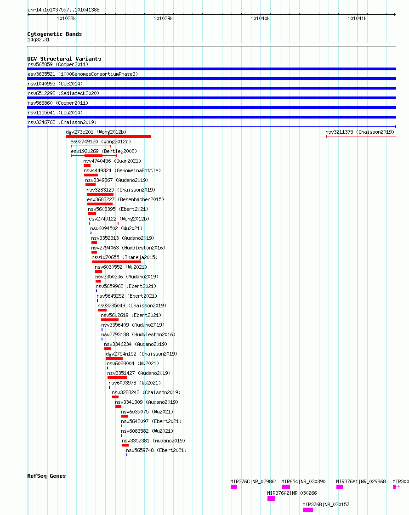Click the left arrowhead of coordinate ruler
This screenshot has height=515, width=409.
click(29, 14)
